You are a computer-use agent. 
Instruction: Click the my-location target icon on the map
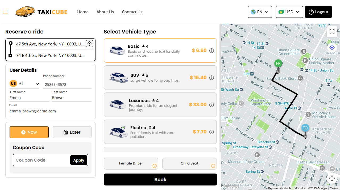click(x=332, y=47)
